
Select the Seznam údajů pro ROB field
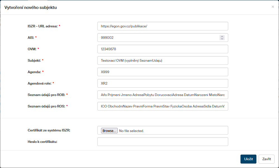coord(162,95)
